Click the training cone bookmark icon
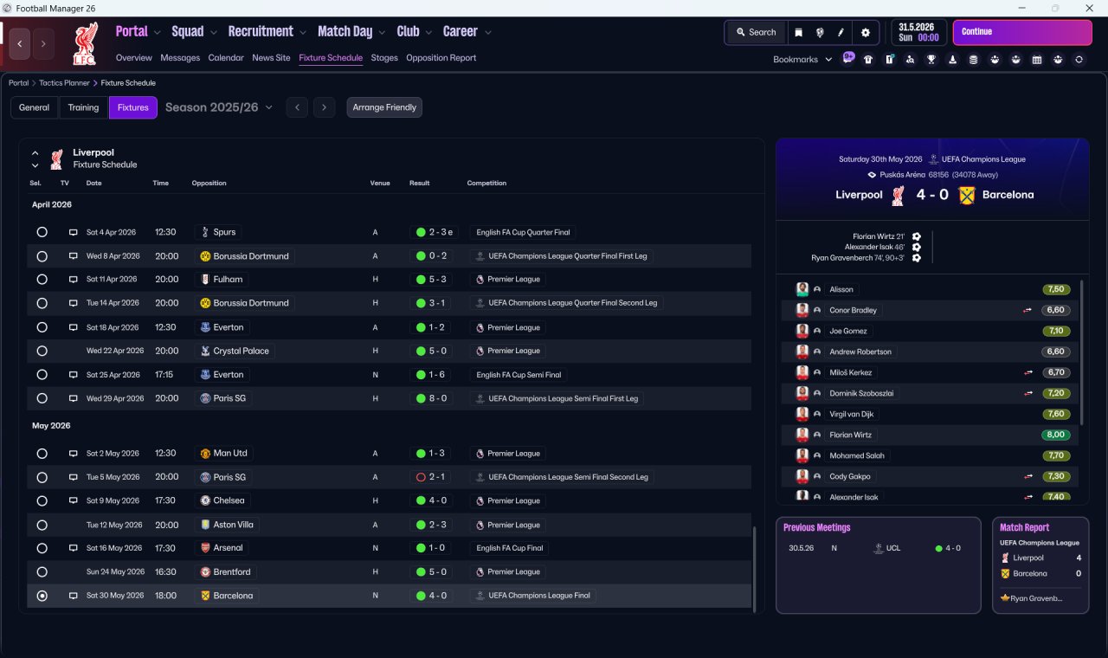The width and height of the screenshot is (1108, 658). coord(952,60)
